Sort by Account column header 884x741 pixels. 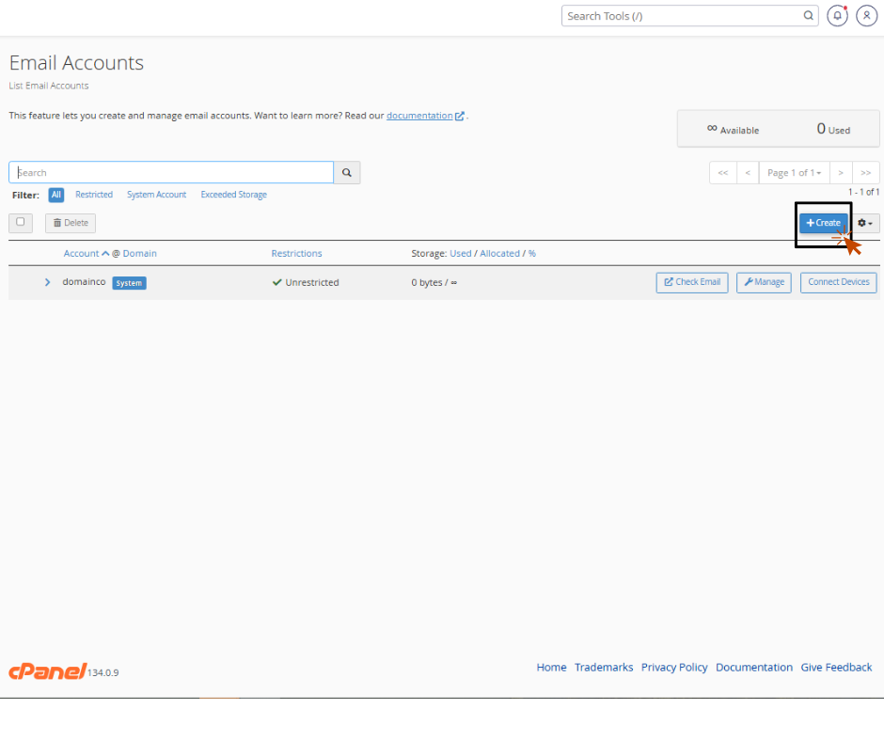point(82,254)
